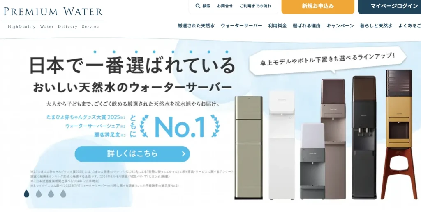This screenshot has height=212, width=421.
Task: Open the キャンペーン menu item
Action: pos(340,26)
